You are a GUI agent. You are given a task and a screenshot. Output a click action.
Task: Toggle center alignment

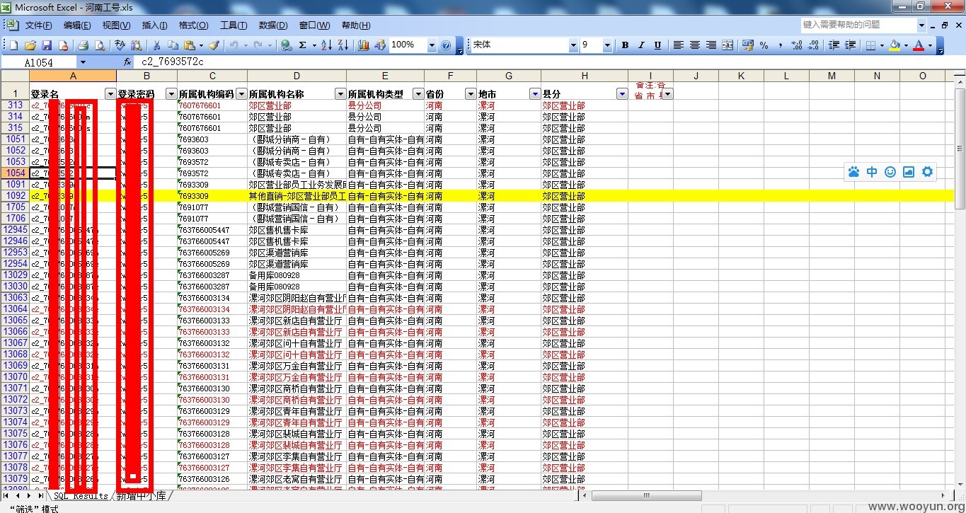pos(694,45)
